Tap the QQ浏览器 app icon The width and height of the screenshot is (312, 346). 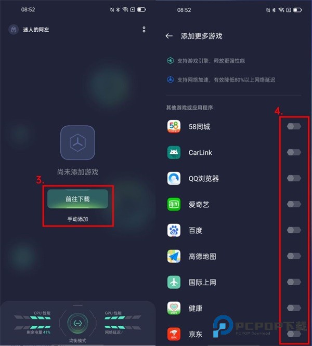(x=174, y=178)
